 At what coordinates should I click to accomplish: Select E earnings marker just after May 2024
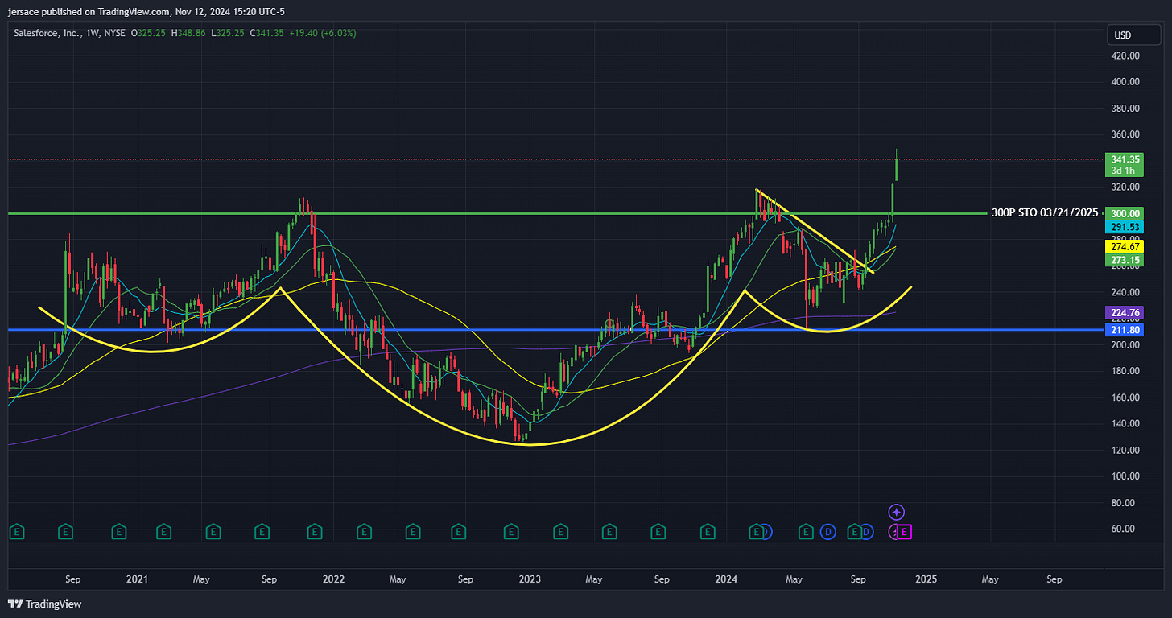(x=806, y=531)
